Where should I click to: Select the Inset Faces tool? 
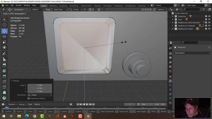click(4, 71)
